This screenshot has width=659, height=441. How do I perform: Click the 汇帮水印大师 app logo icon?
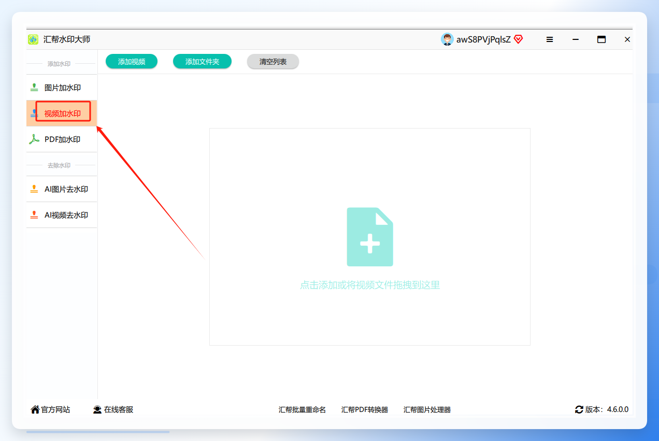[x=33, y=39]
